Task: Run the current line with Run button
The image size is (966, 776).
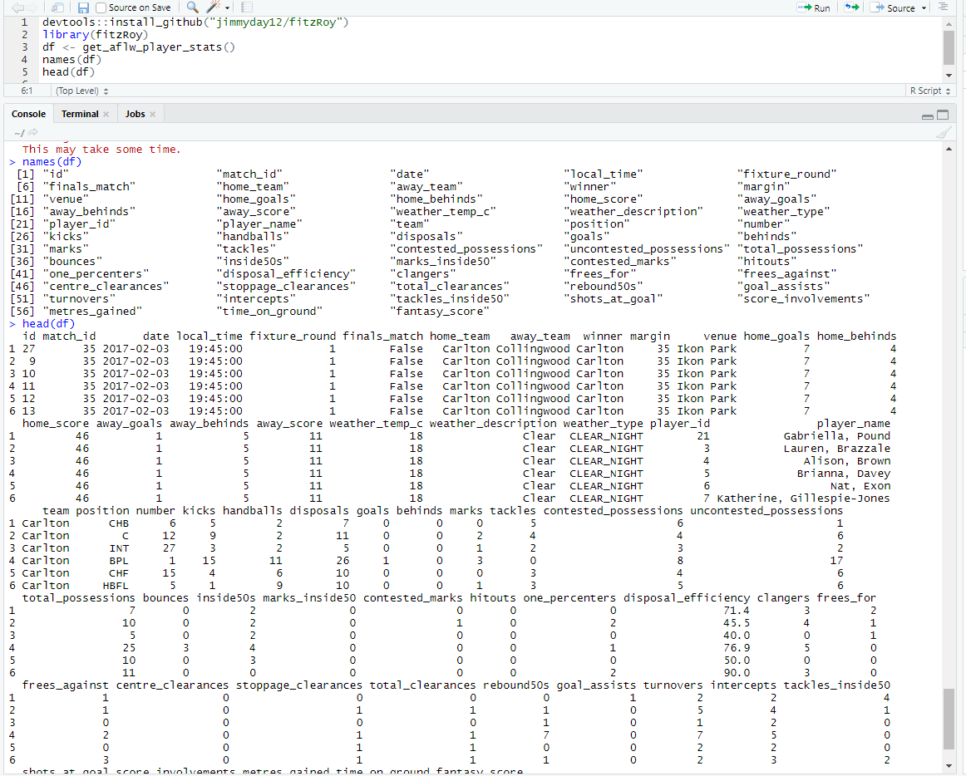Action: 813,7
